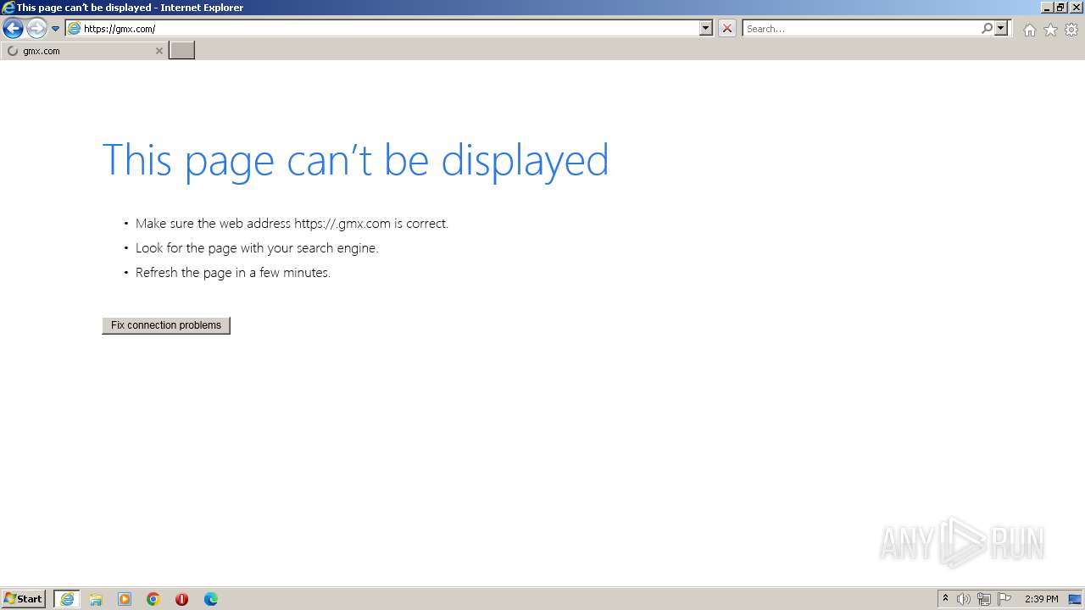Viewport: 1085px width, 610px height.
Task: Close the Internet Explorer window
Action: point(1076,7)
